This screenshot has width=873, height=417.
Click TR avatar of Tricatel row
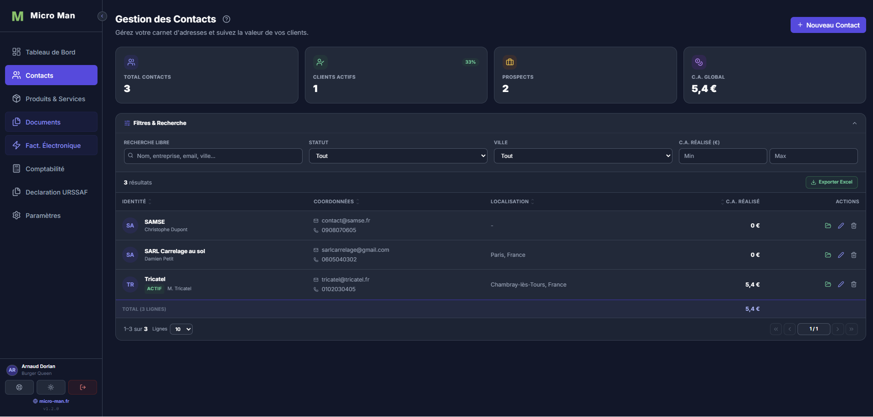click(130, 285)
